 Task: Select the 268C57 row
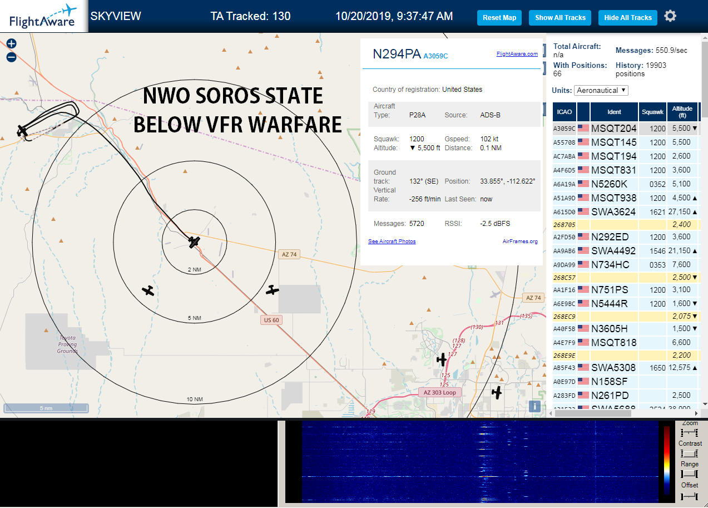pyautogui.click(x=626, y=277)
